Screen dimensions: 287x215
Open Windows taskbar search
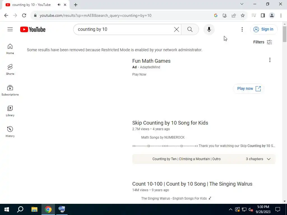(x=20, y=209)
